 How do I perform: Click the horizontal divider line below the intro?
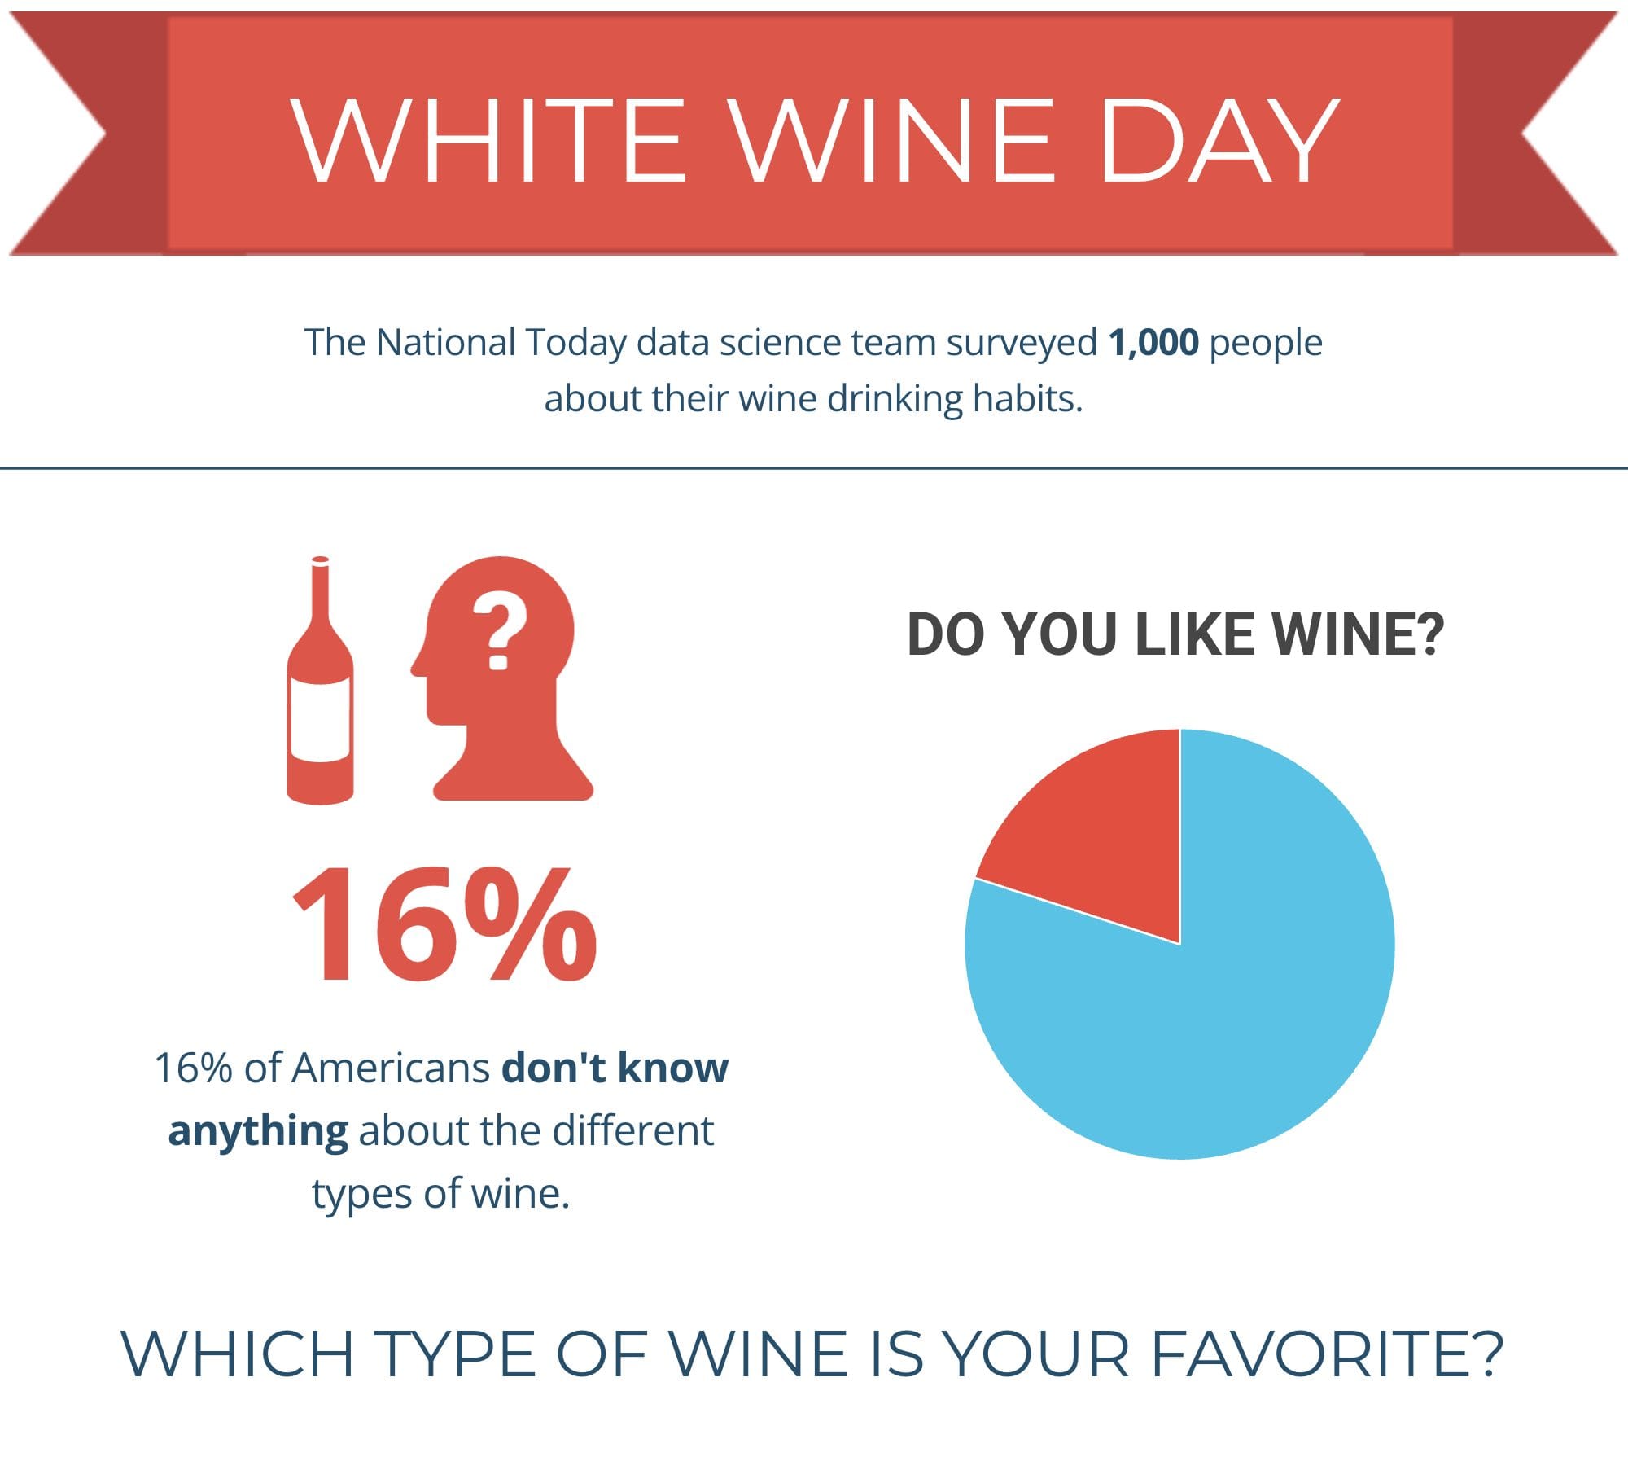[x=814, y=468]
